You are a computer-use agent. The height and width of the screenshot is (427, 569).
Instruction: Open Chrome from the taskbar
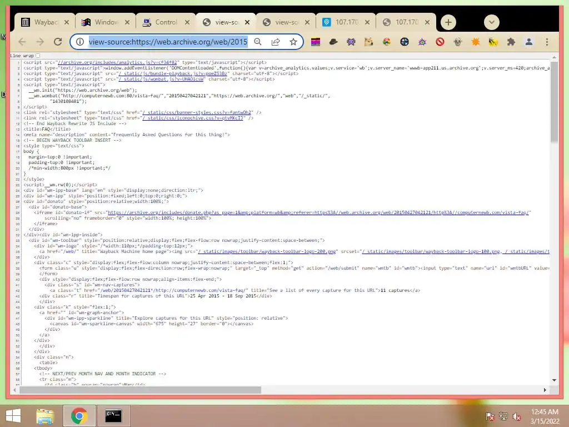point(79,416)
